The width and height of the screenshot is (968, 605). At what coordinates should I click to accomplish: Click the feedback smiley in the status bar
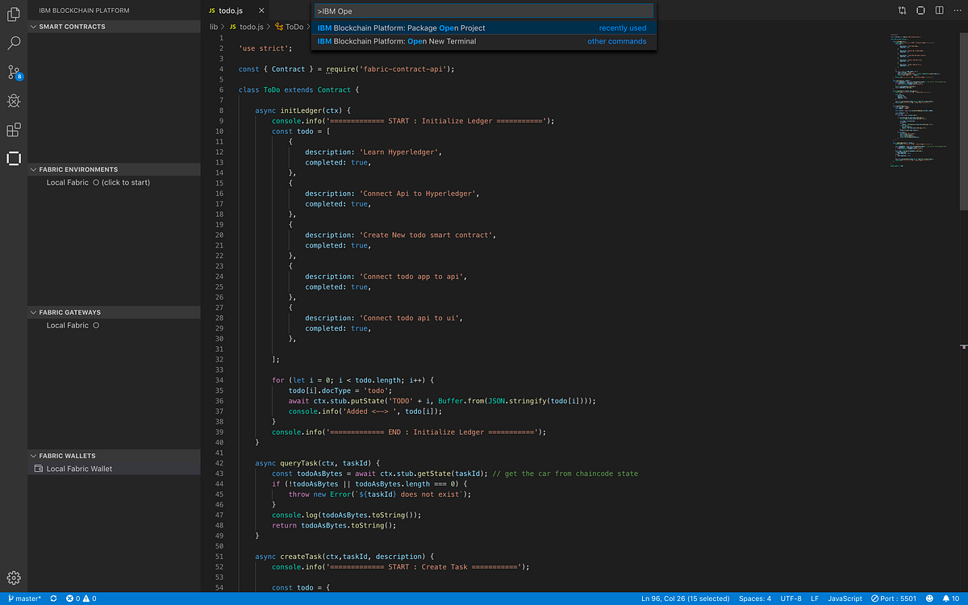pyautogui.click(x=929, y=598)
